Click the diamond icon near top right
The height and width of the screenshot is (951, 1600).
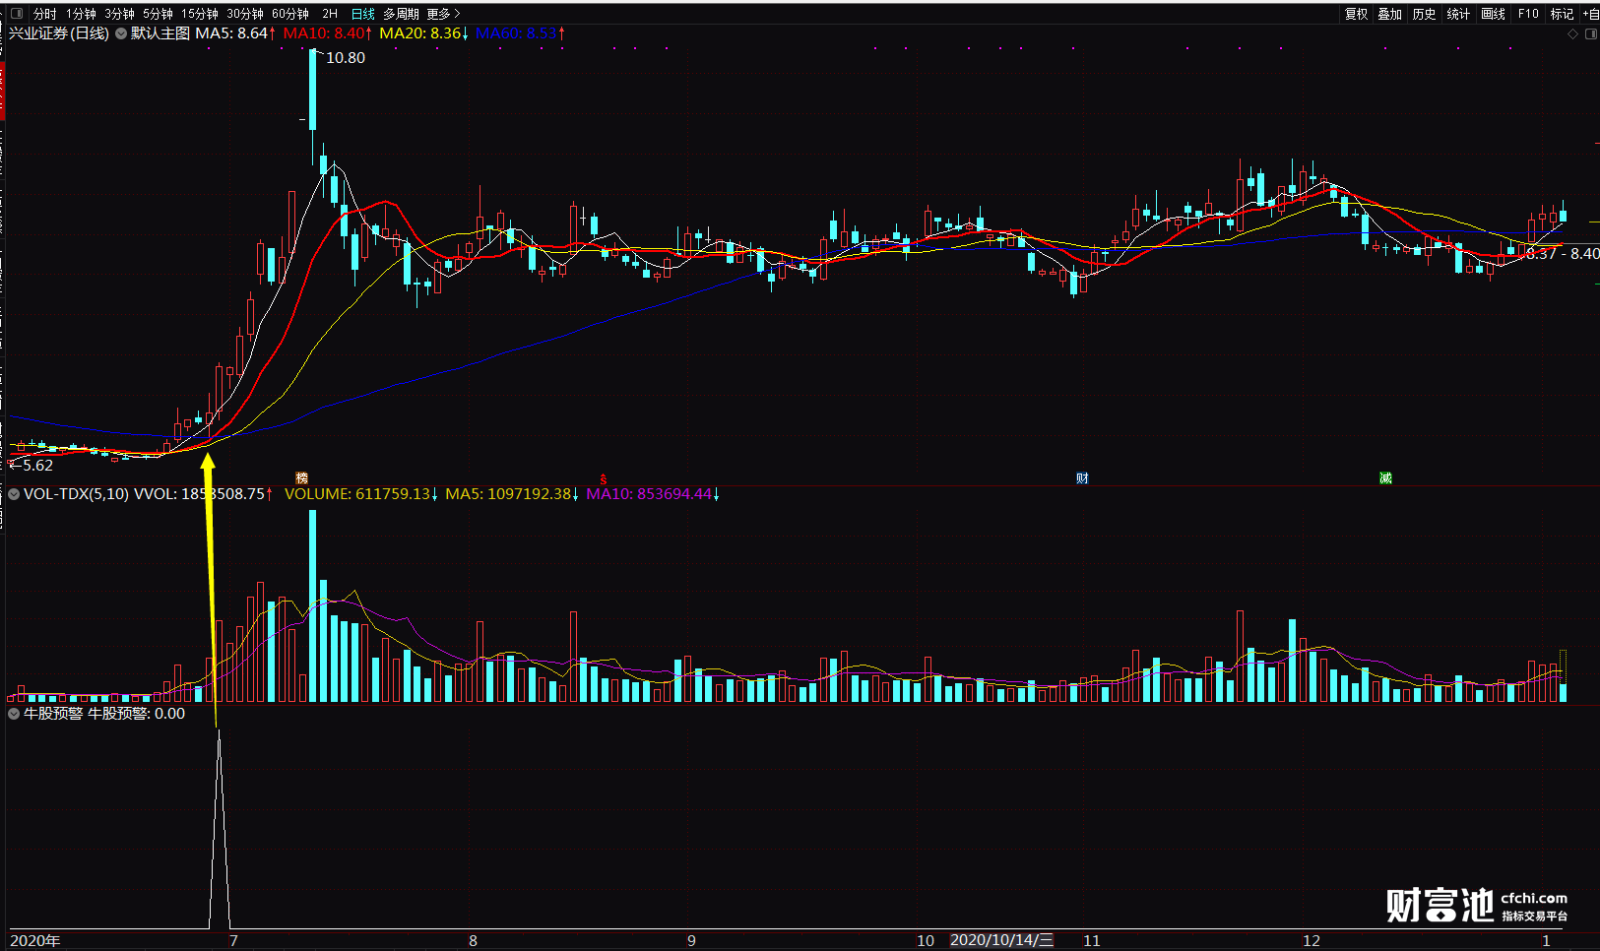(1572, 33)
